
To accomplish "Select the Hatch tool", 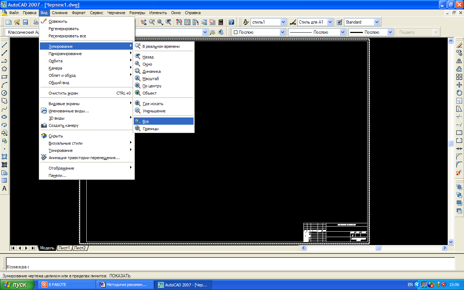I will click(x=4, y=157).
